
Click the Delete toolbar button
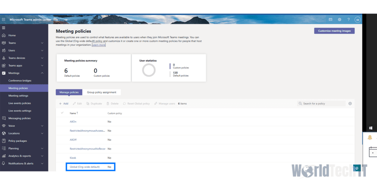coord(113,104)
